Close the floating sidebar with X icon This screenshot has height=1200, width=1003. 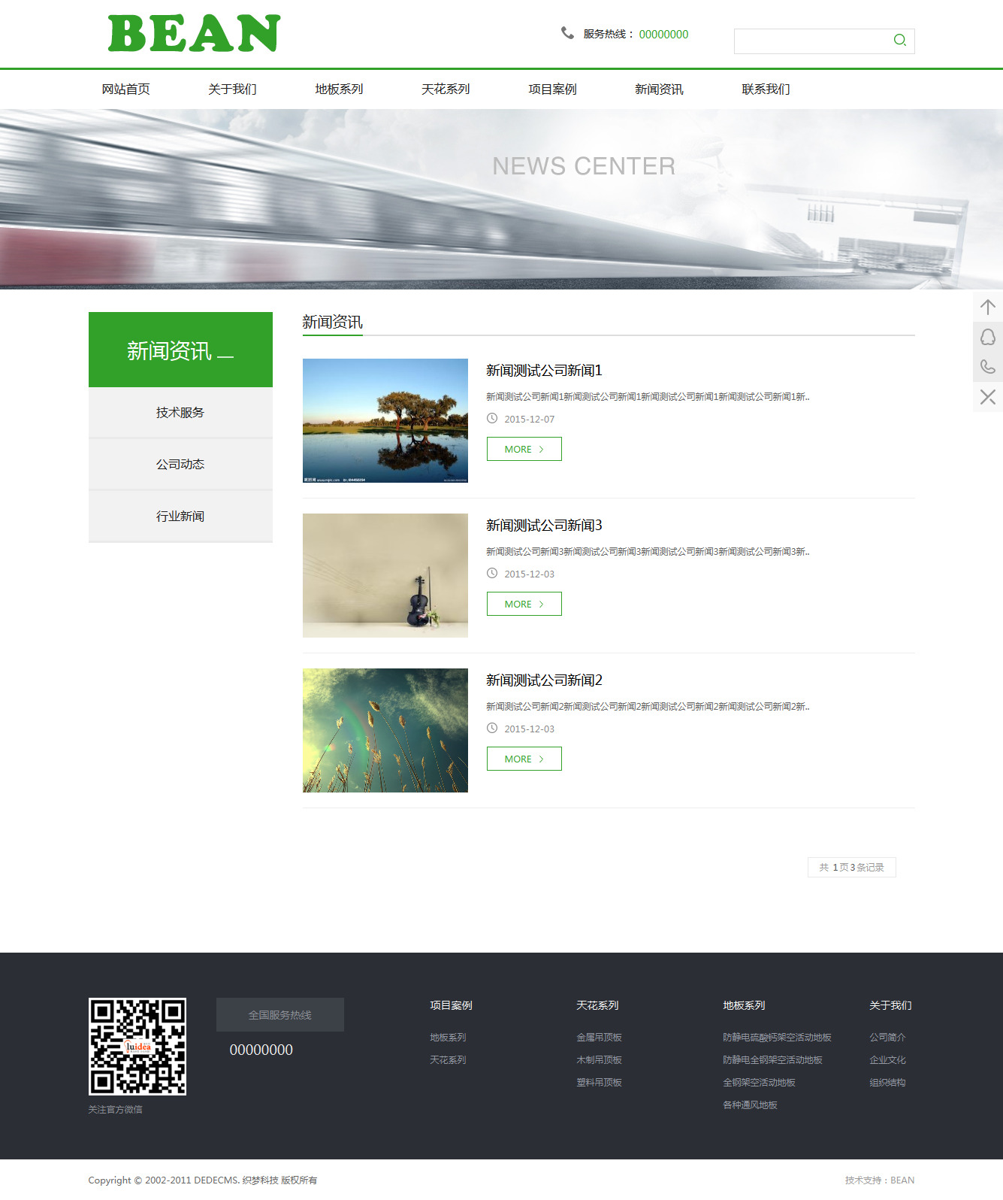[988, 397]
